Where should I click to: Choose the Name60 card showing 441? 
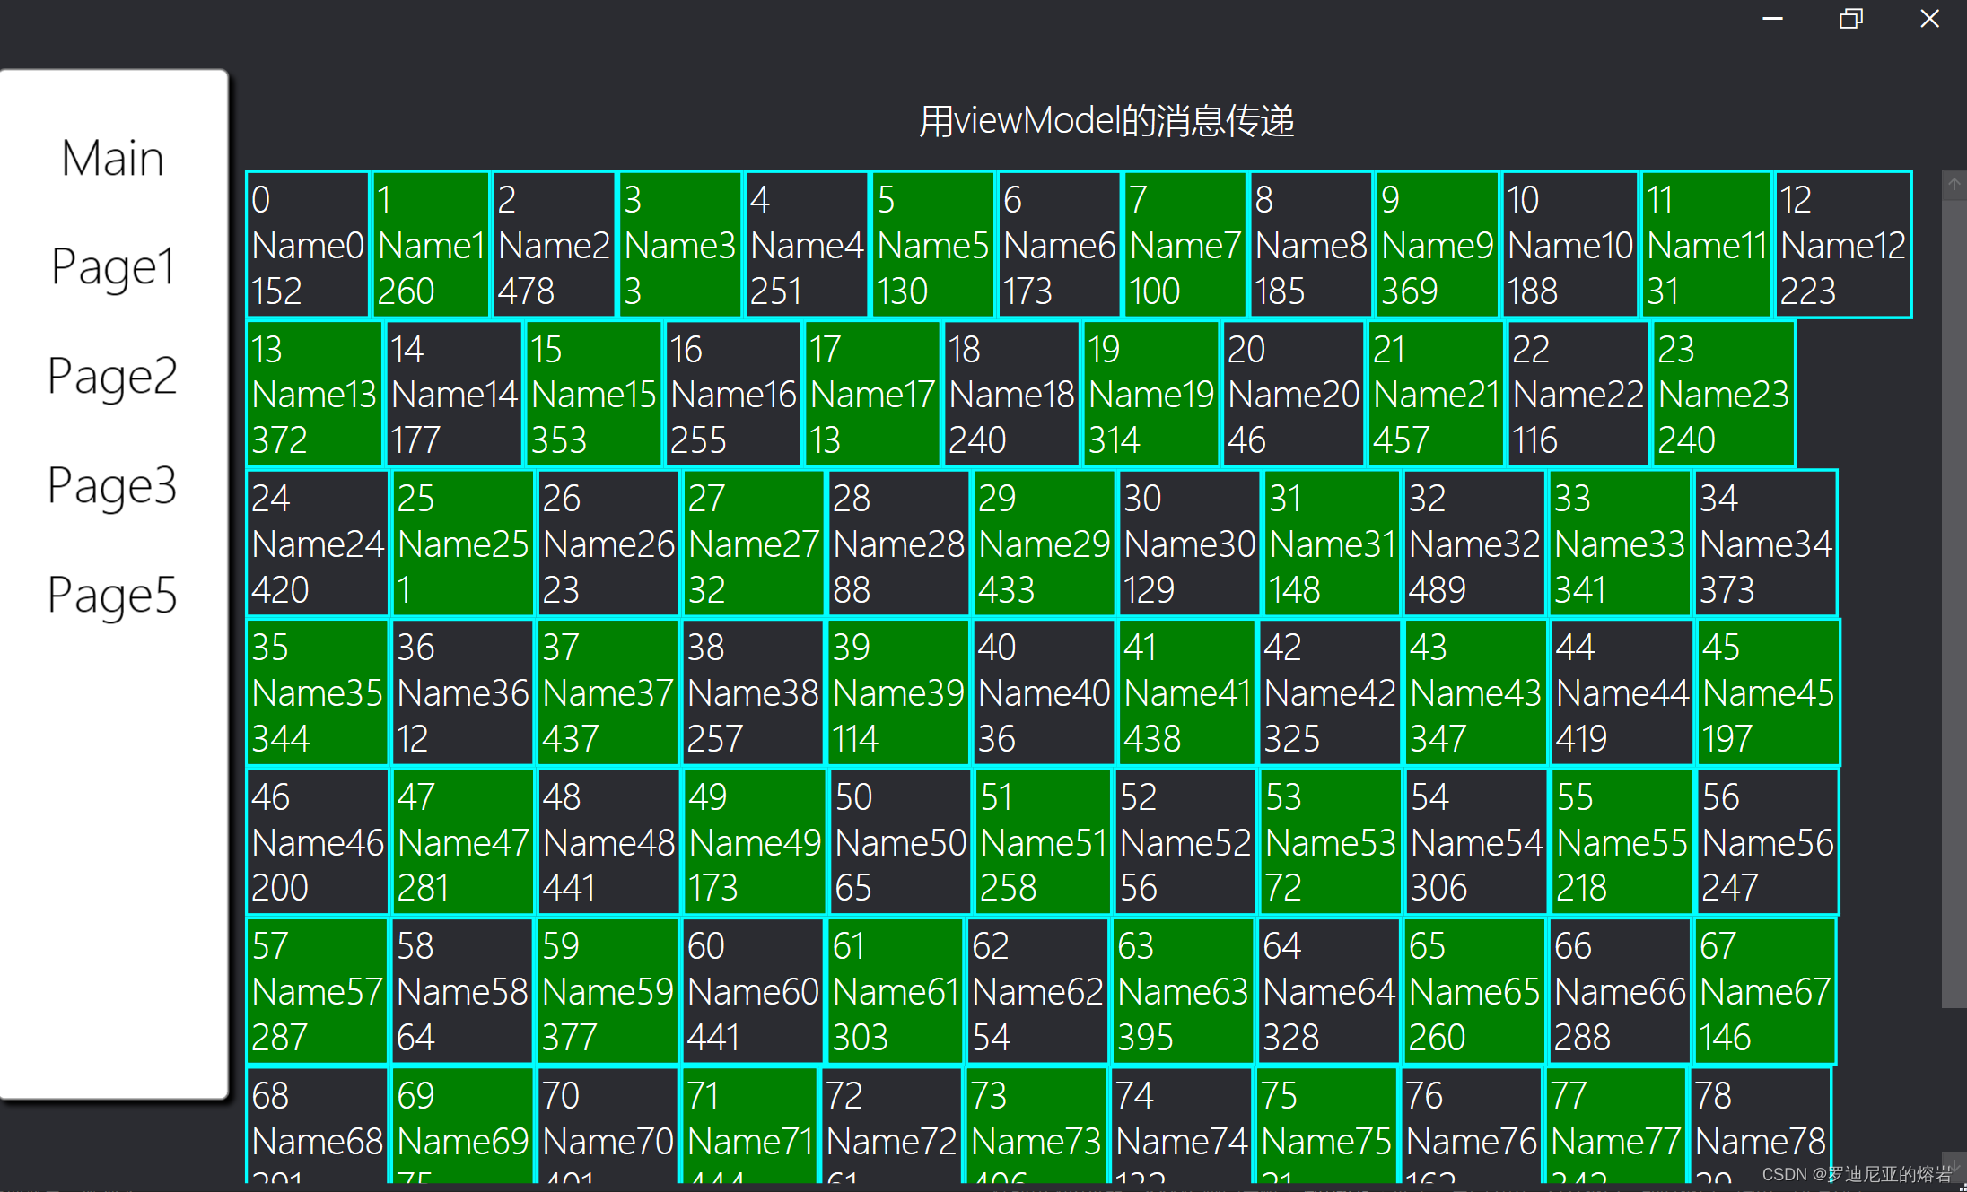tap(754, 991)
